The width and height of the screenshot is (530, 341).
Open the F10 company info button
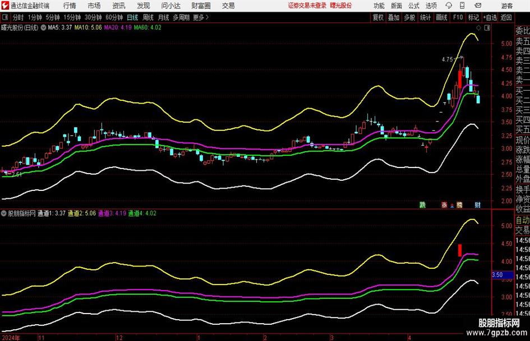click(x=458, y=17)
